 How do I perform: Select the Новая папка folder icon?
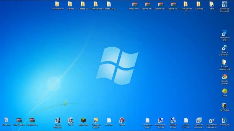[57, 4]
